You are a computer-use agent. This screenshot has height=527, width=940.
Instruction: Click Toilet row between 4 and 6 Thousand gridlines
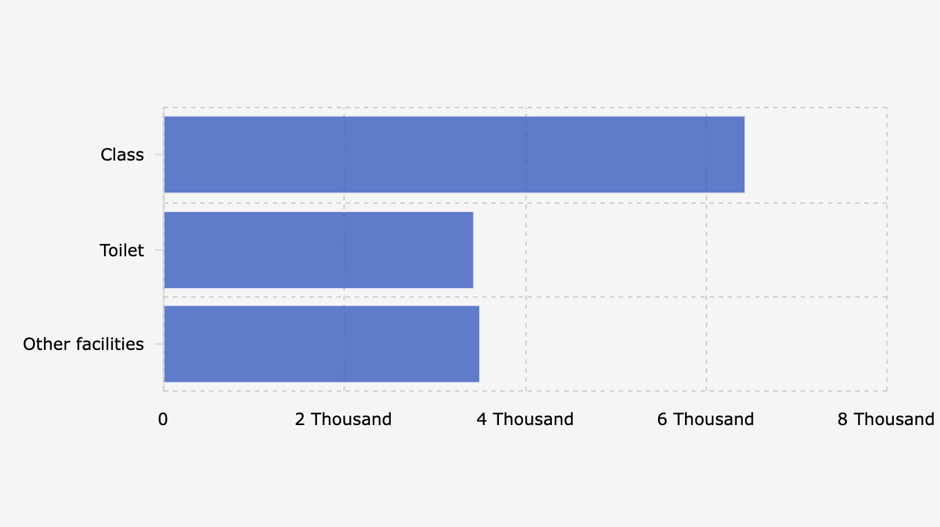615,249
